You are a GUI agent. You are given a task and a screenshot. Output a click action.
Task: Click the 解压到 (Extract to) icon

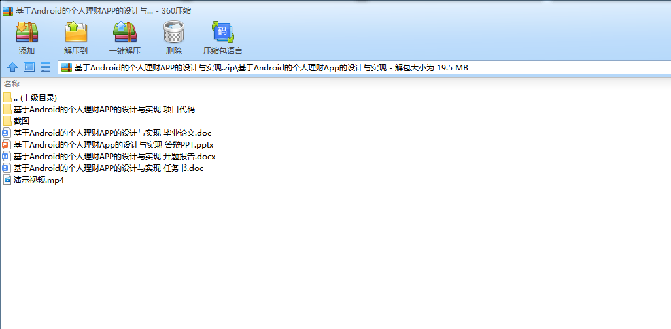click(76, 33)
